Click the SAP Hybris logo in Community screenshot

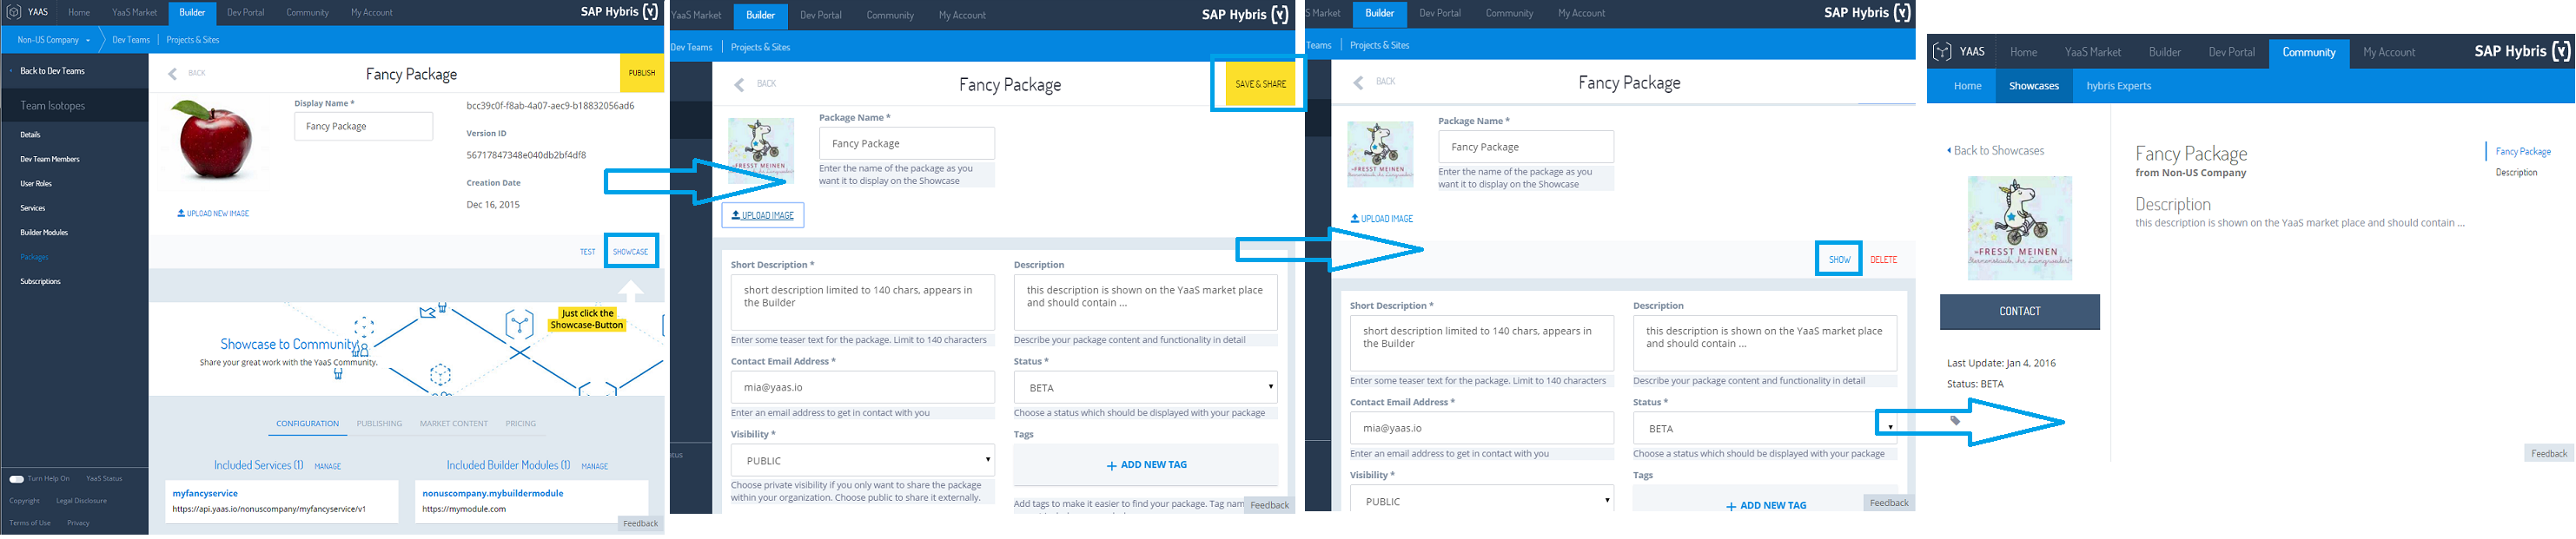pyautogui.click(x=2522, y=51)
